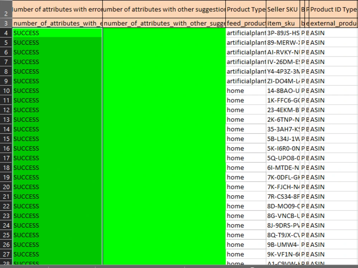
Task: Select row header 4
Action: click(x=6, y=33)
